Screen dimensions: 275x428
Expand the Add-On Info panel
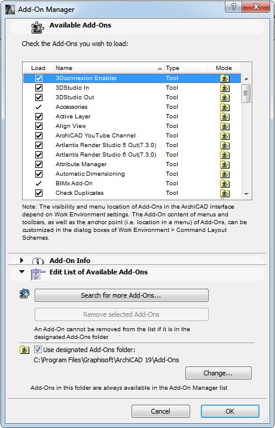coord(22,261)
